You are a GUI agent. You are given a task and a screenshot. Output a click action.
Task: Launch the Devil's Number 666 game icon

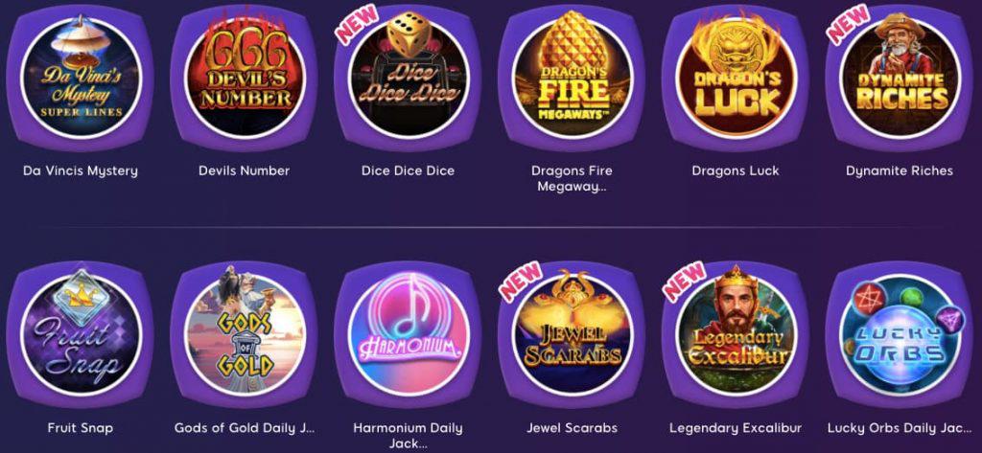(245, 78)
